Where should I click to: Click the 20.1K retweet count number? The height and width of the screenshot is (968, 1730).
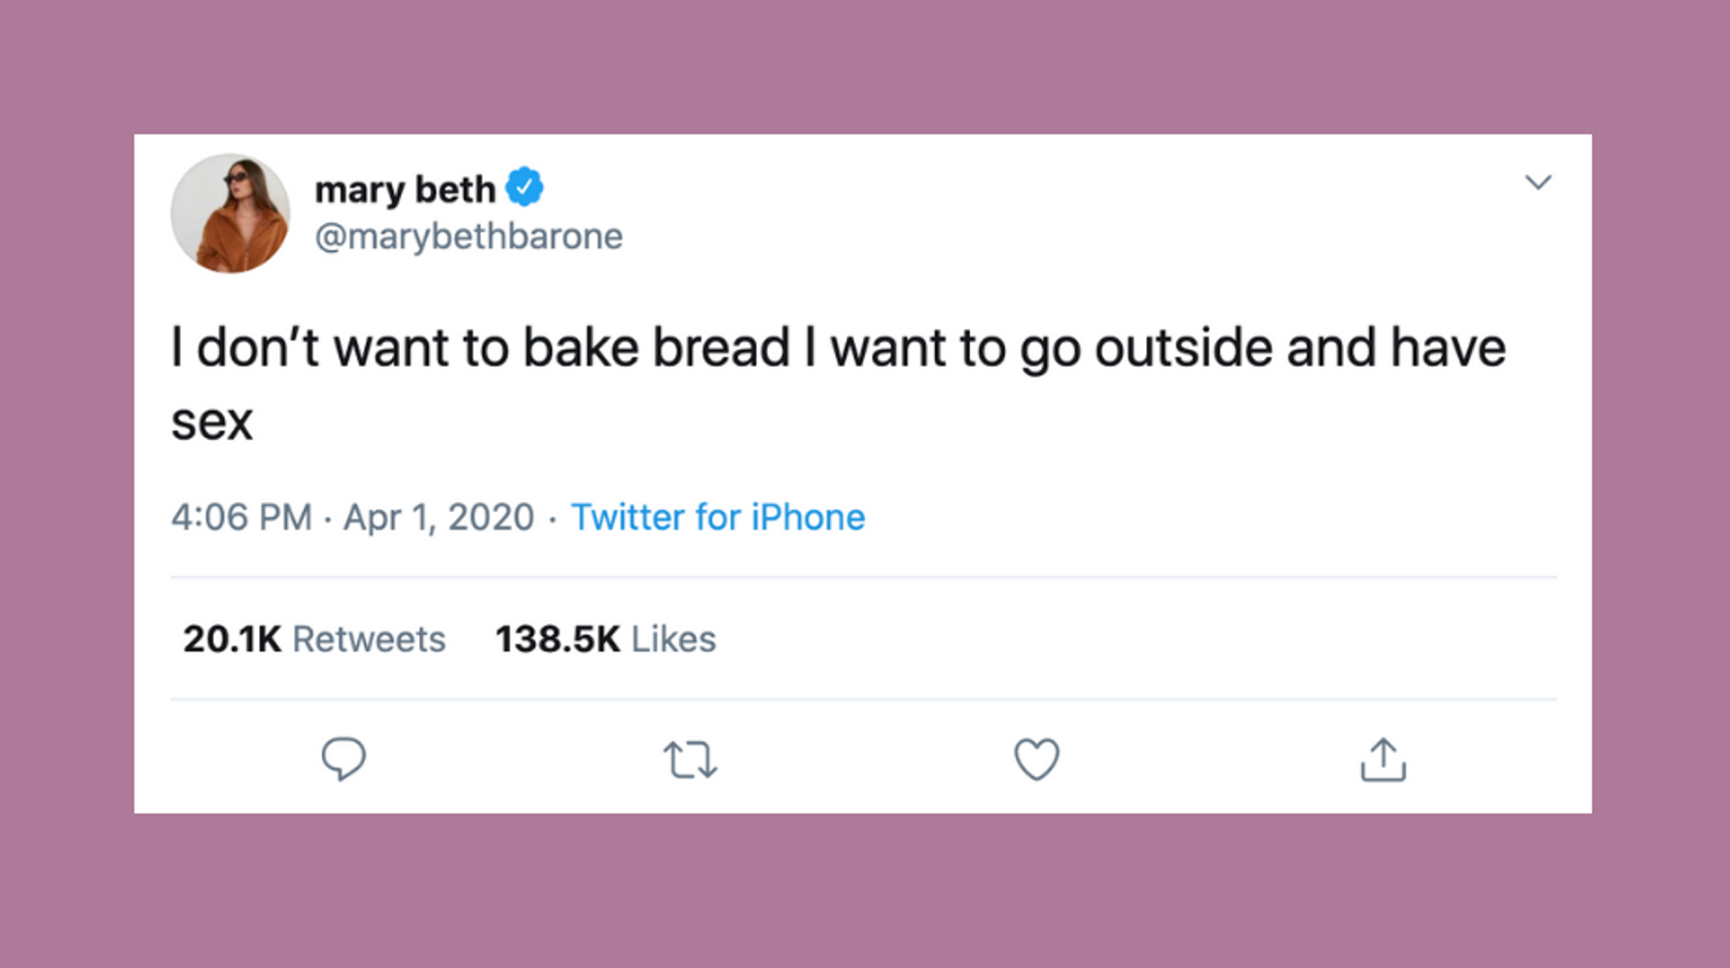232,639
